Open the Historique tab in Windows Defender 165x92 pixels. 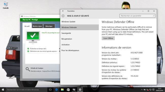pos(49,26)
